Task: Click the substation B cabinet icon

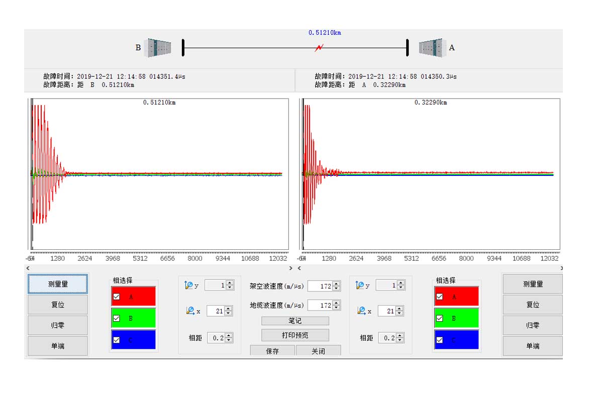Action: 157,47
